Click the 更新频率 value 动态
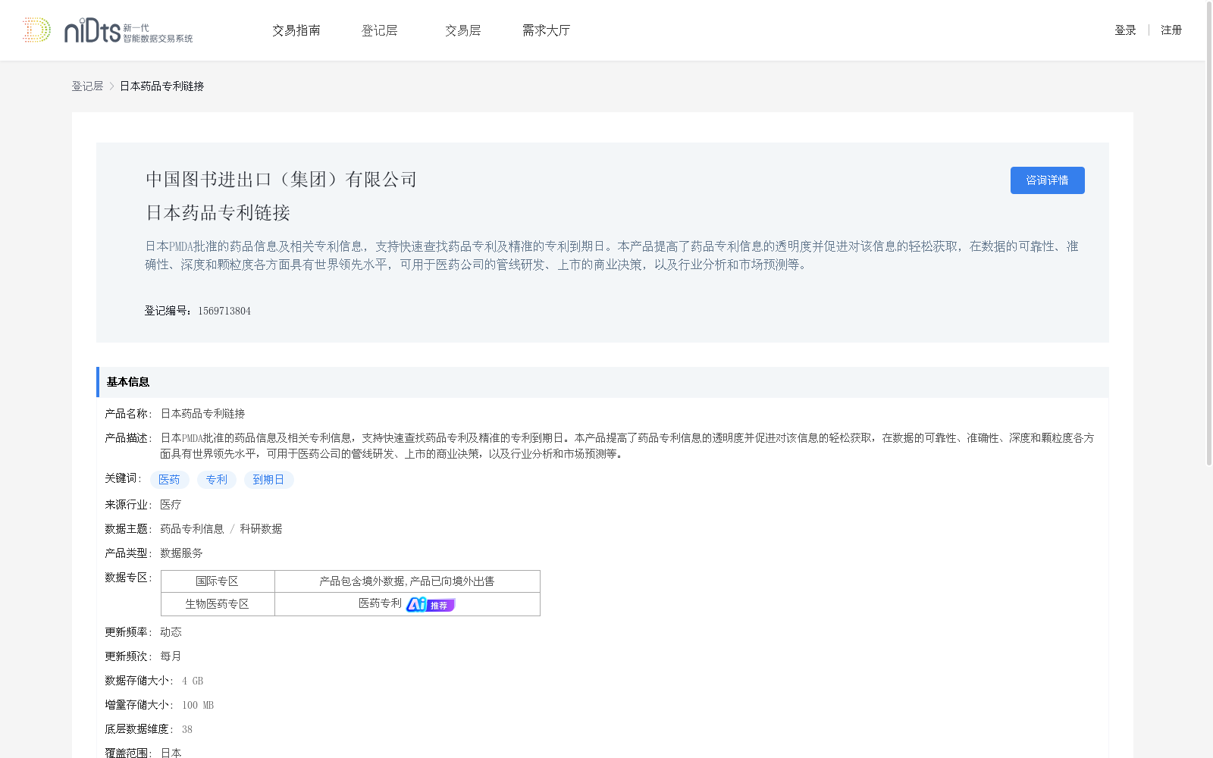The width and height of the screenshot is (1213, 758). click(171, 632)
